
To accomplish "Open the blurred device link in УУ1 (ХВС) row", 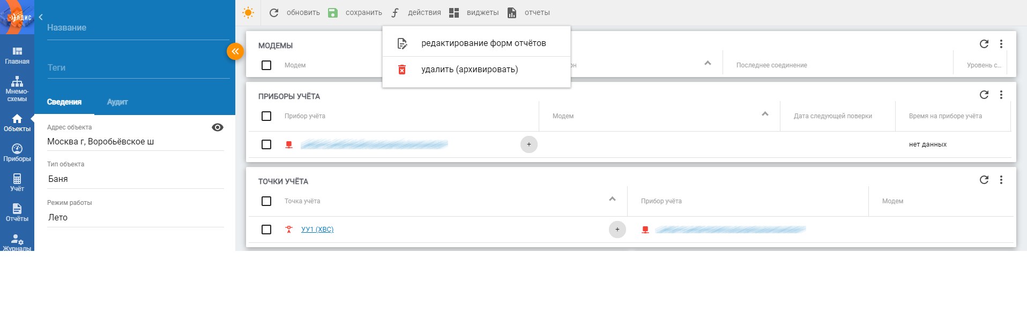I will coord(731,230).
